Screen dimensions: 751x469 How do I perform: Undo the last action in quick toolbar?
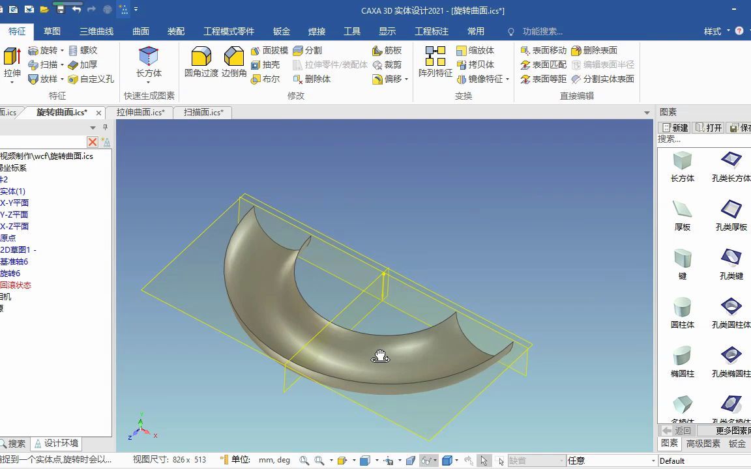77,9
